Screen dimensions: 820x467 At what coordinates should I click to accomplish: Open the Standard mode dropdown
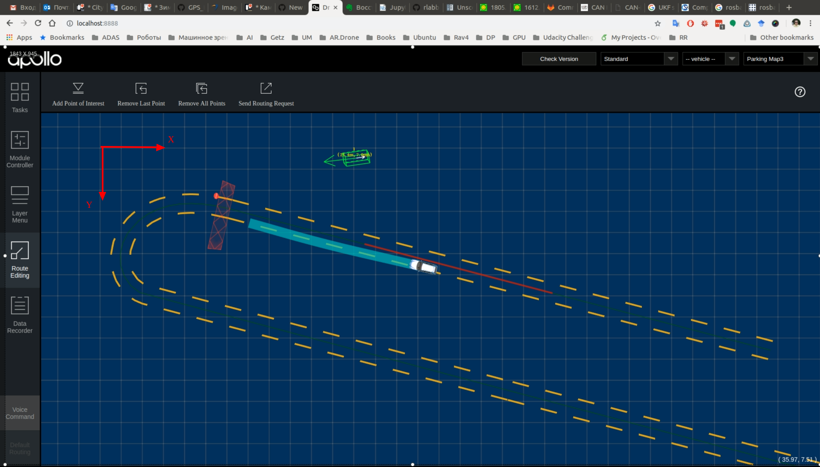[639, 59]
